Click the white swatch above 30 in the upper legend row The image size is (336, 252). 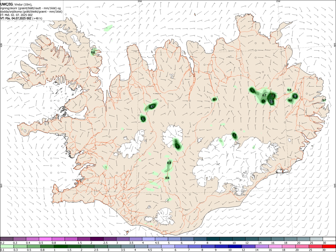point(329,239)
